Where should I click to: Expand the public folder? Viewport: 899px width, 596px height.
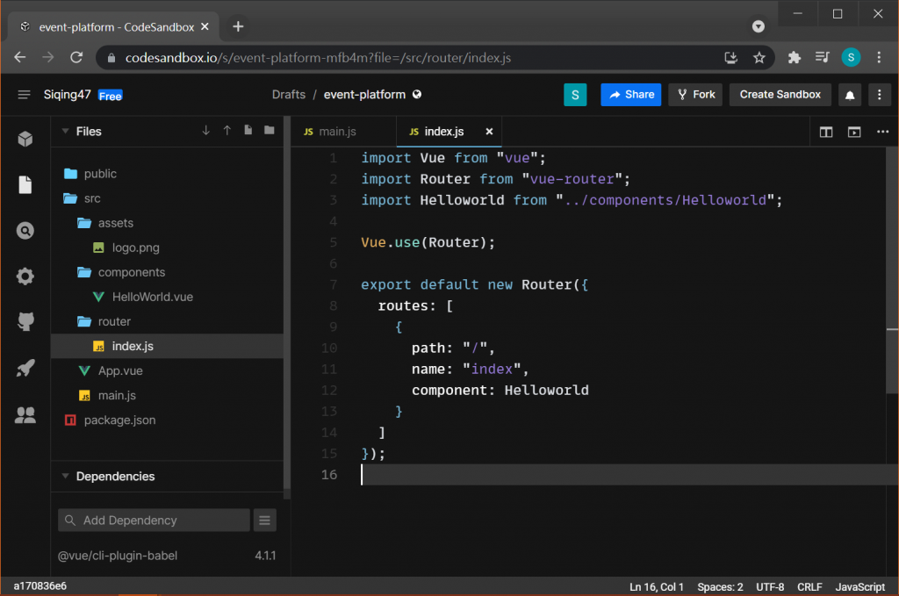pos(100,174)
